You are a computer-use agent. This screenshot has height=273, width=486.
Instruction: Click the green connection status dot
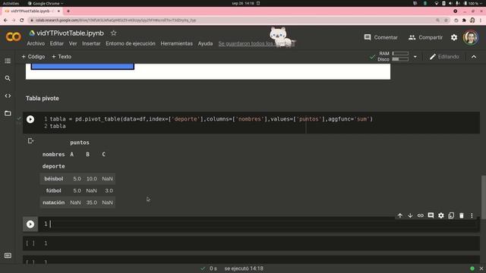(472, 268)
